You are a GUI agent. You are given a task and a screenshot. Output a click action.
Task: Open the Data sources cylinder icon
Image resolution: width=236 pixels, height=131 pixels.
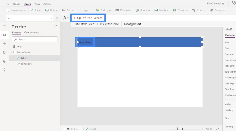click(x=4, y=53)
